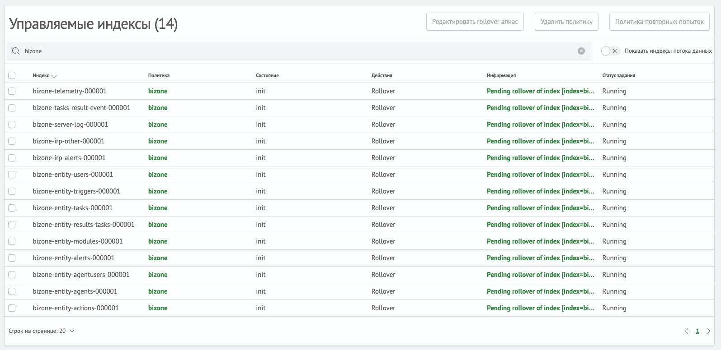Open Pending rollover info for bizone-entity-alerts-000001
The image size is (721, 350).
click(541, 258)
